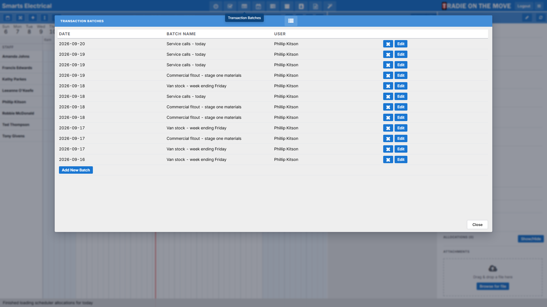The width and height of the screenshot is (547, 307).
Task: Select Commercial fitout batch name dated 2026-09-19
Action: tap(204, 75)
